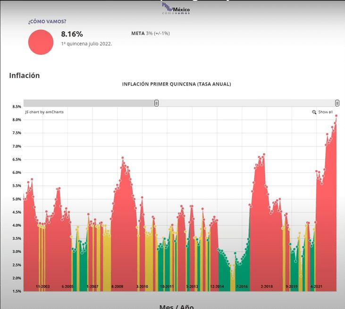Screen dimensions: 345x309
Task: Click the 12-2014 x-axis label
Action: tap(217, 286)
